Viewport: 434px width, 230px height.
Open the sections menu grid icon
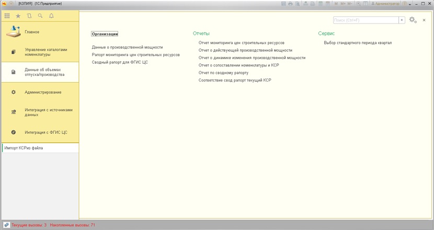pos(7,16)
